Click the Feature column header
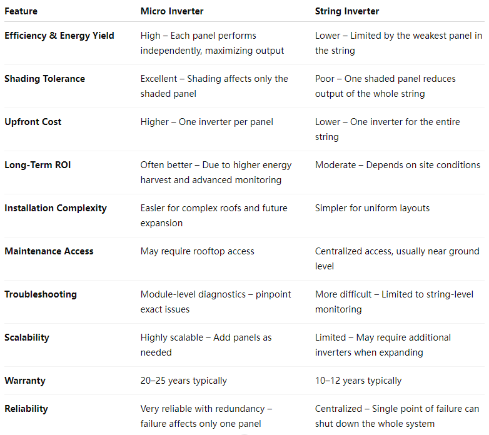The height and width of the screenshot is (435, 489). tap(21, 11)
